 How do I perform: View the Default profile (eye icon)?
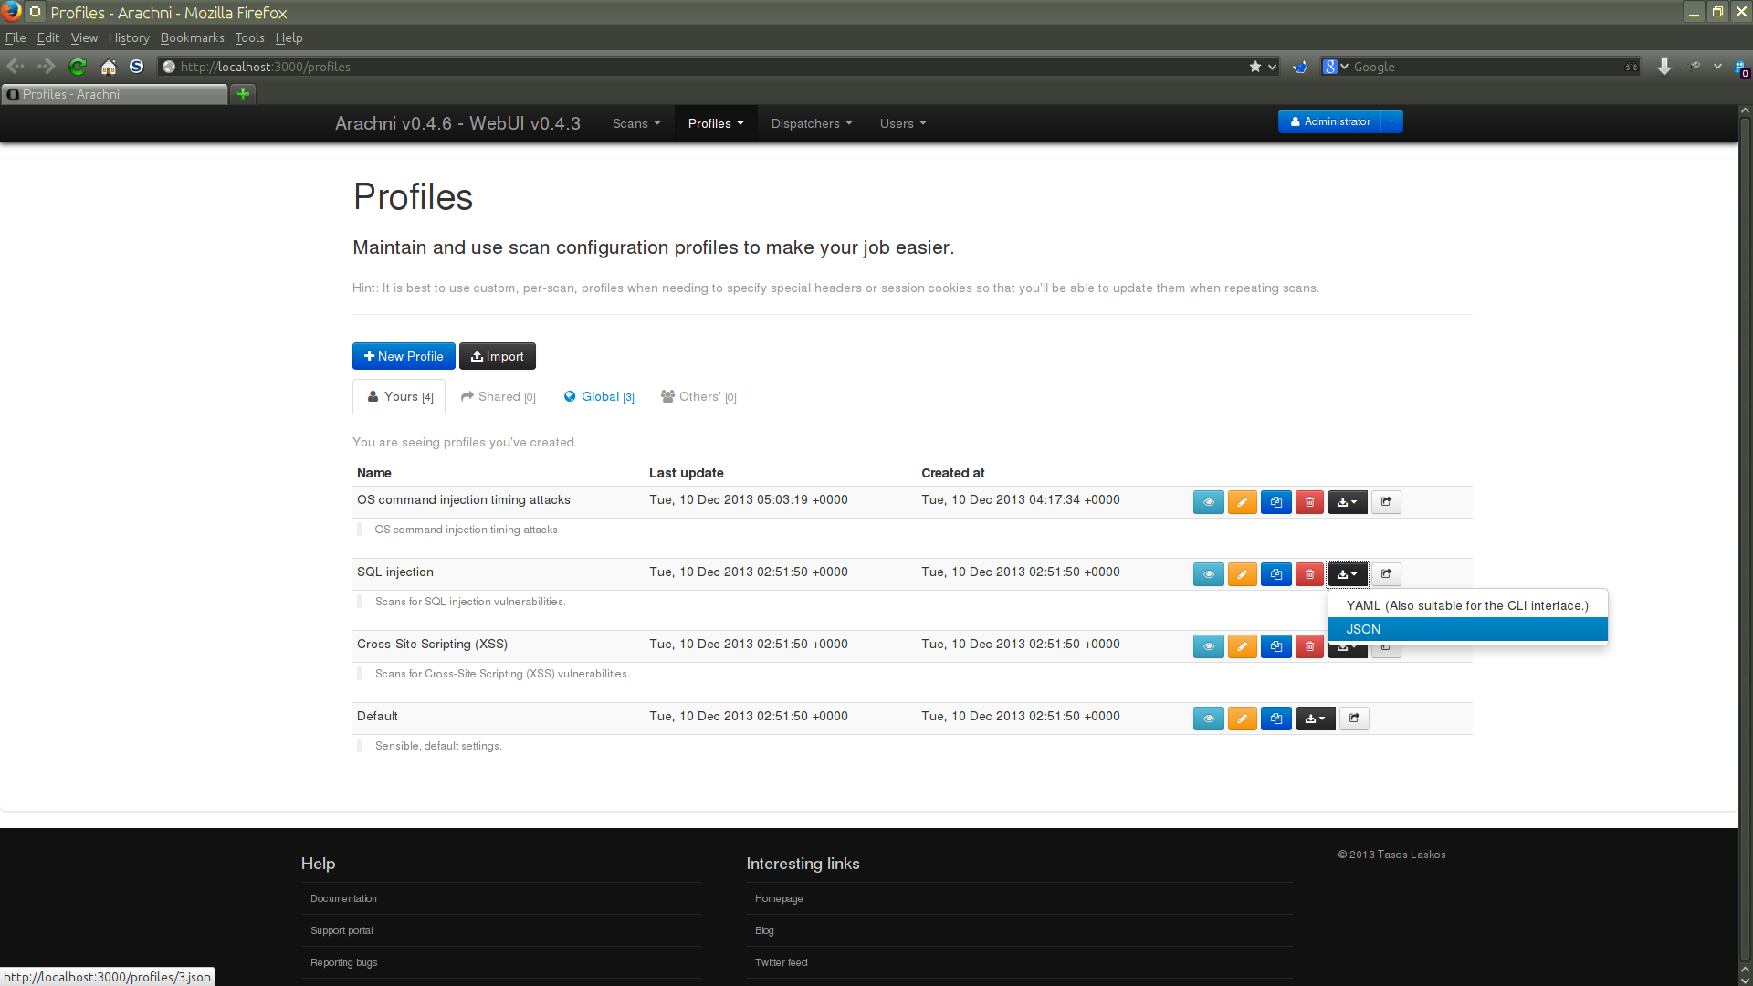click(x=1208, y=719)
